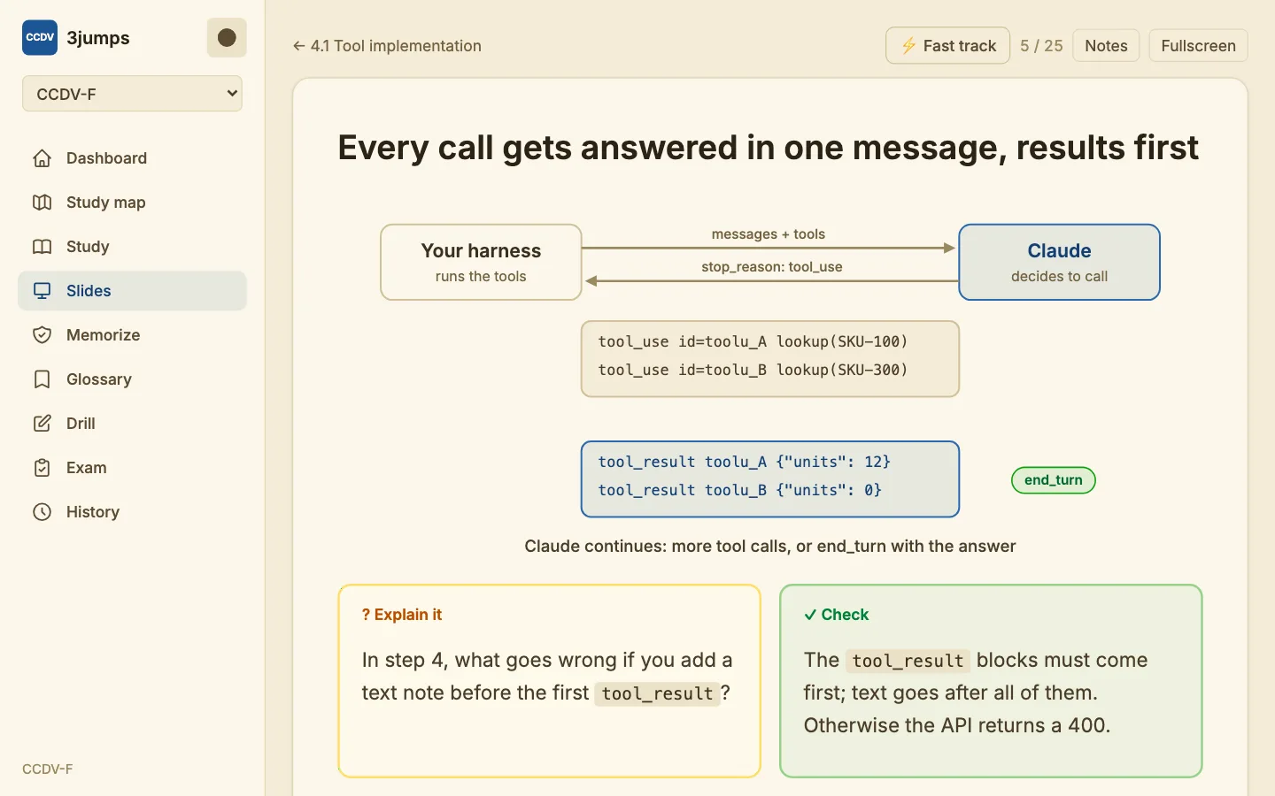Screen dimensions: 1275x796
Task: Click the end_turn pill
Action: 1054,480
